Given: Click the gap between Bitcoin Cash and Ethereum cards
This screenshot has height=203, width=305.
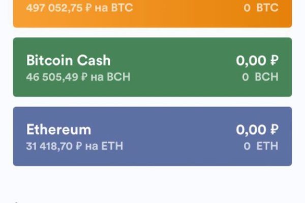Looking at the screenshot, I should coord(152,101).
